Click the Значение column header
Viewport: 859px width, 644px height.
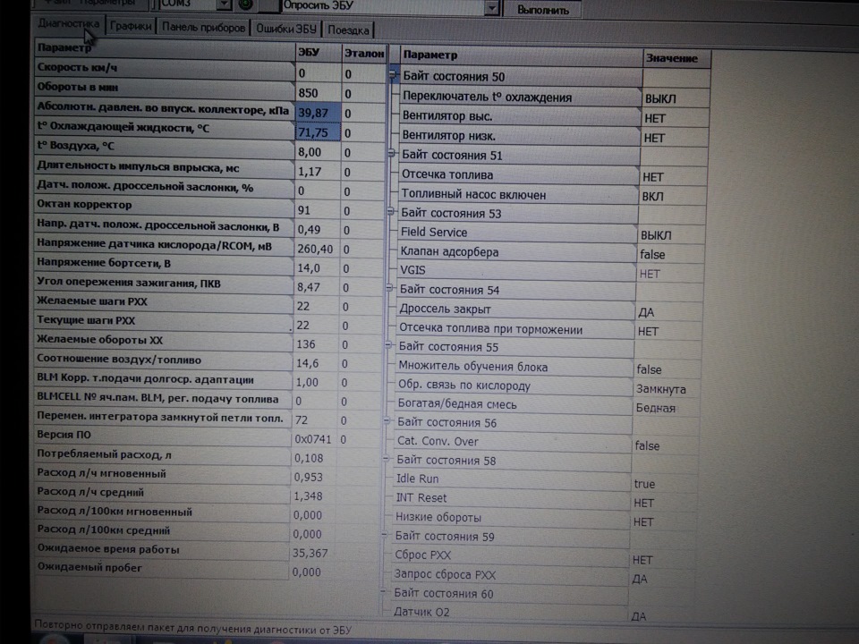pos(676,58)
